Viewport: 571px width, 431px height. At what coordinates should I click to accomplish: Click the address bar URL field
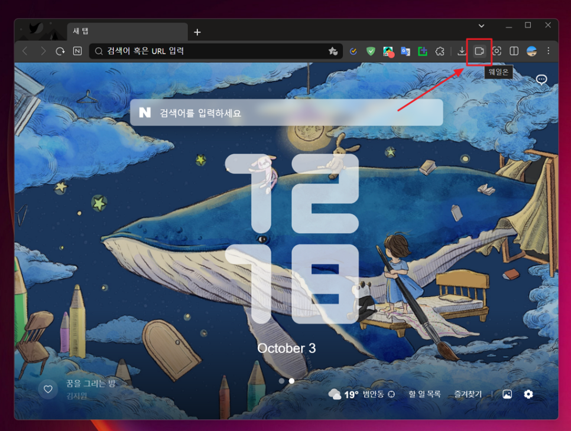pos(216,51)
